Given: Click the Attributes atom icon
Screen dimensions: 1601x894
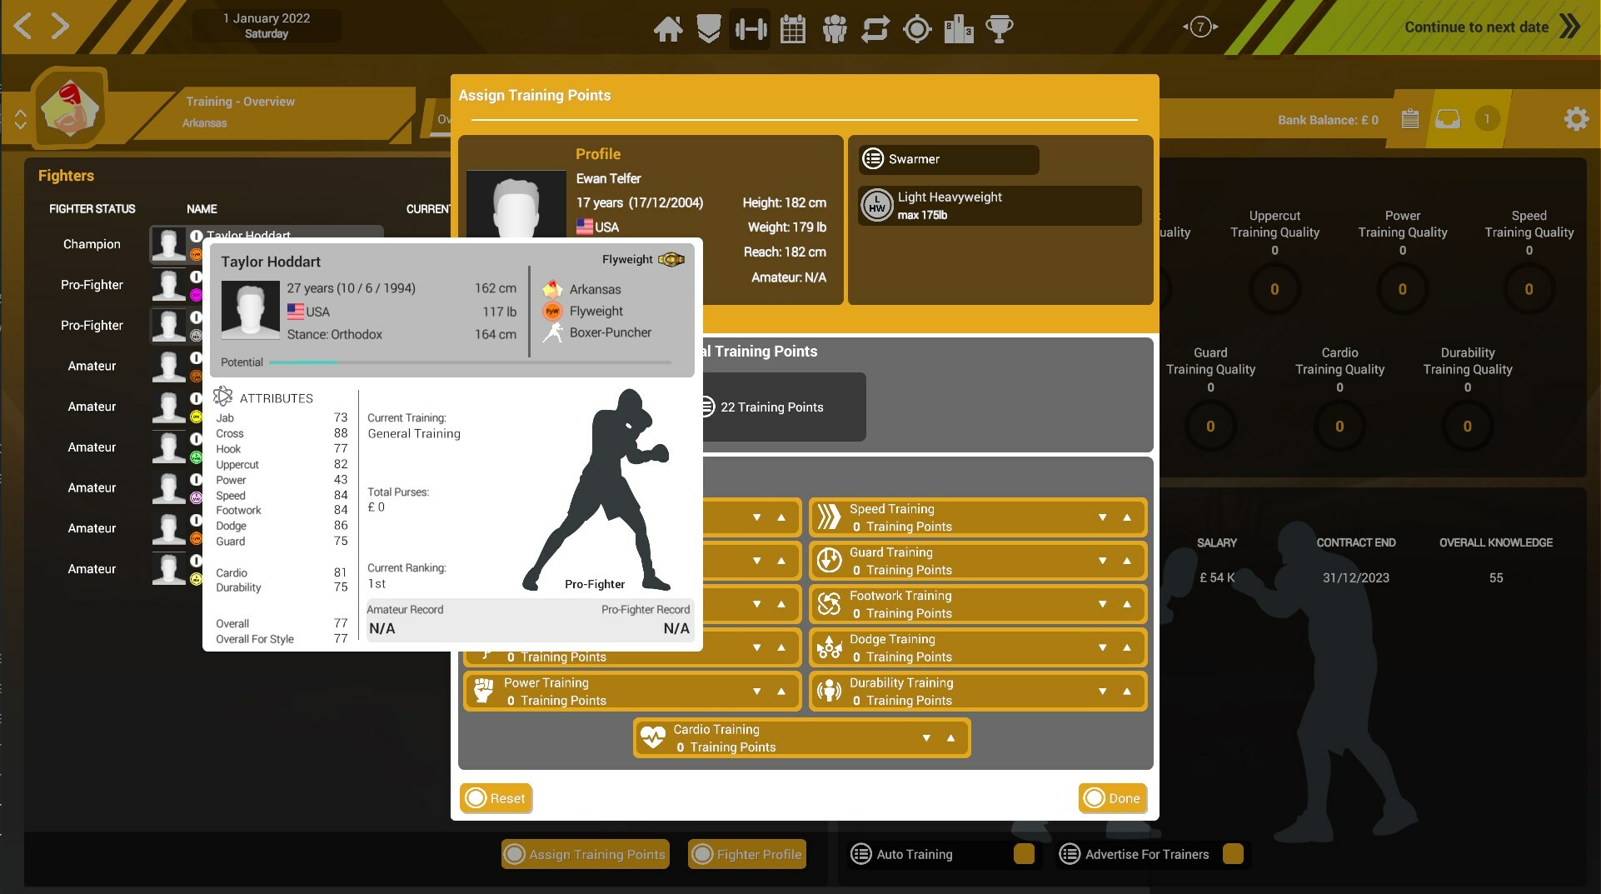Looking at the screenshot, I should (x=222, y=397).
